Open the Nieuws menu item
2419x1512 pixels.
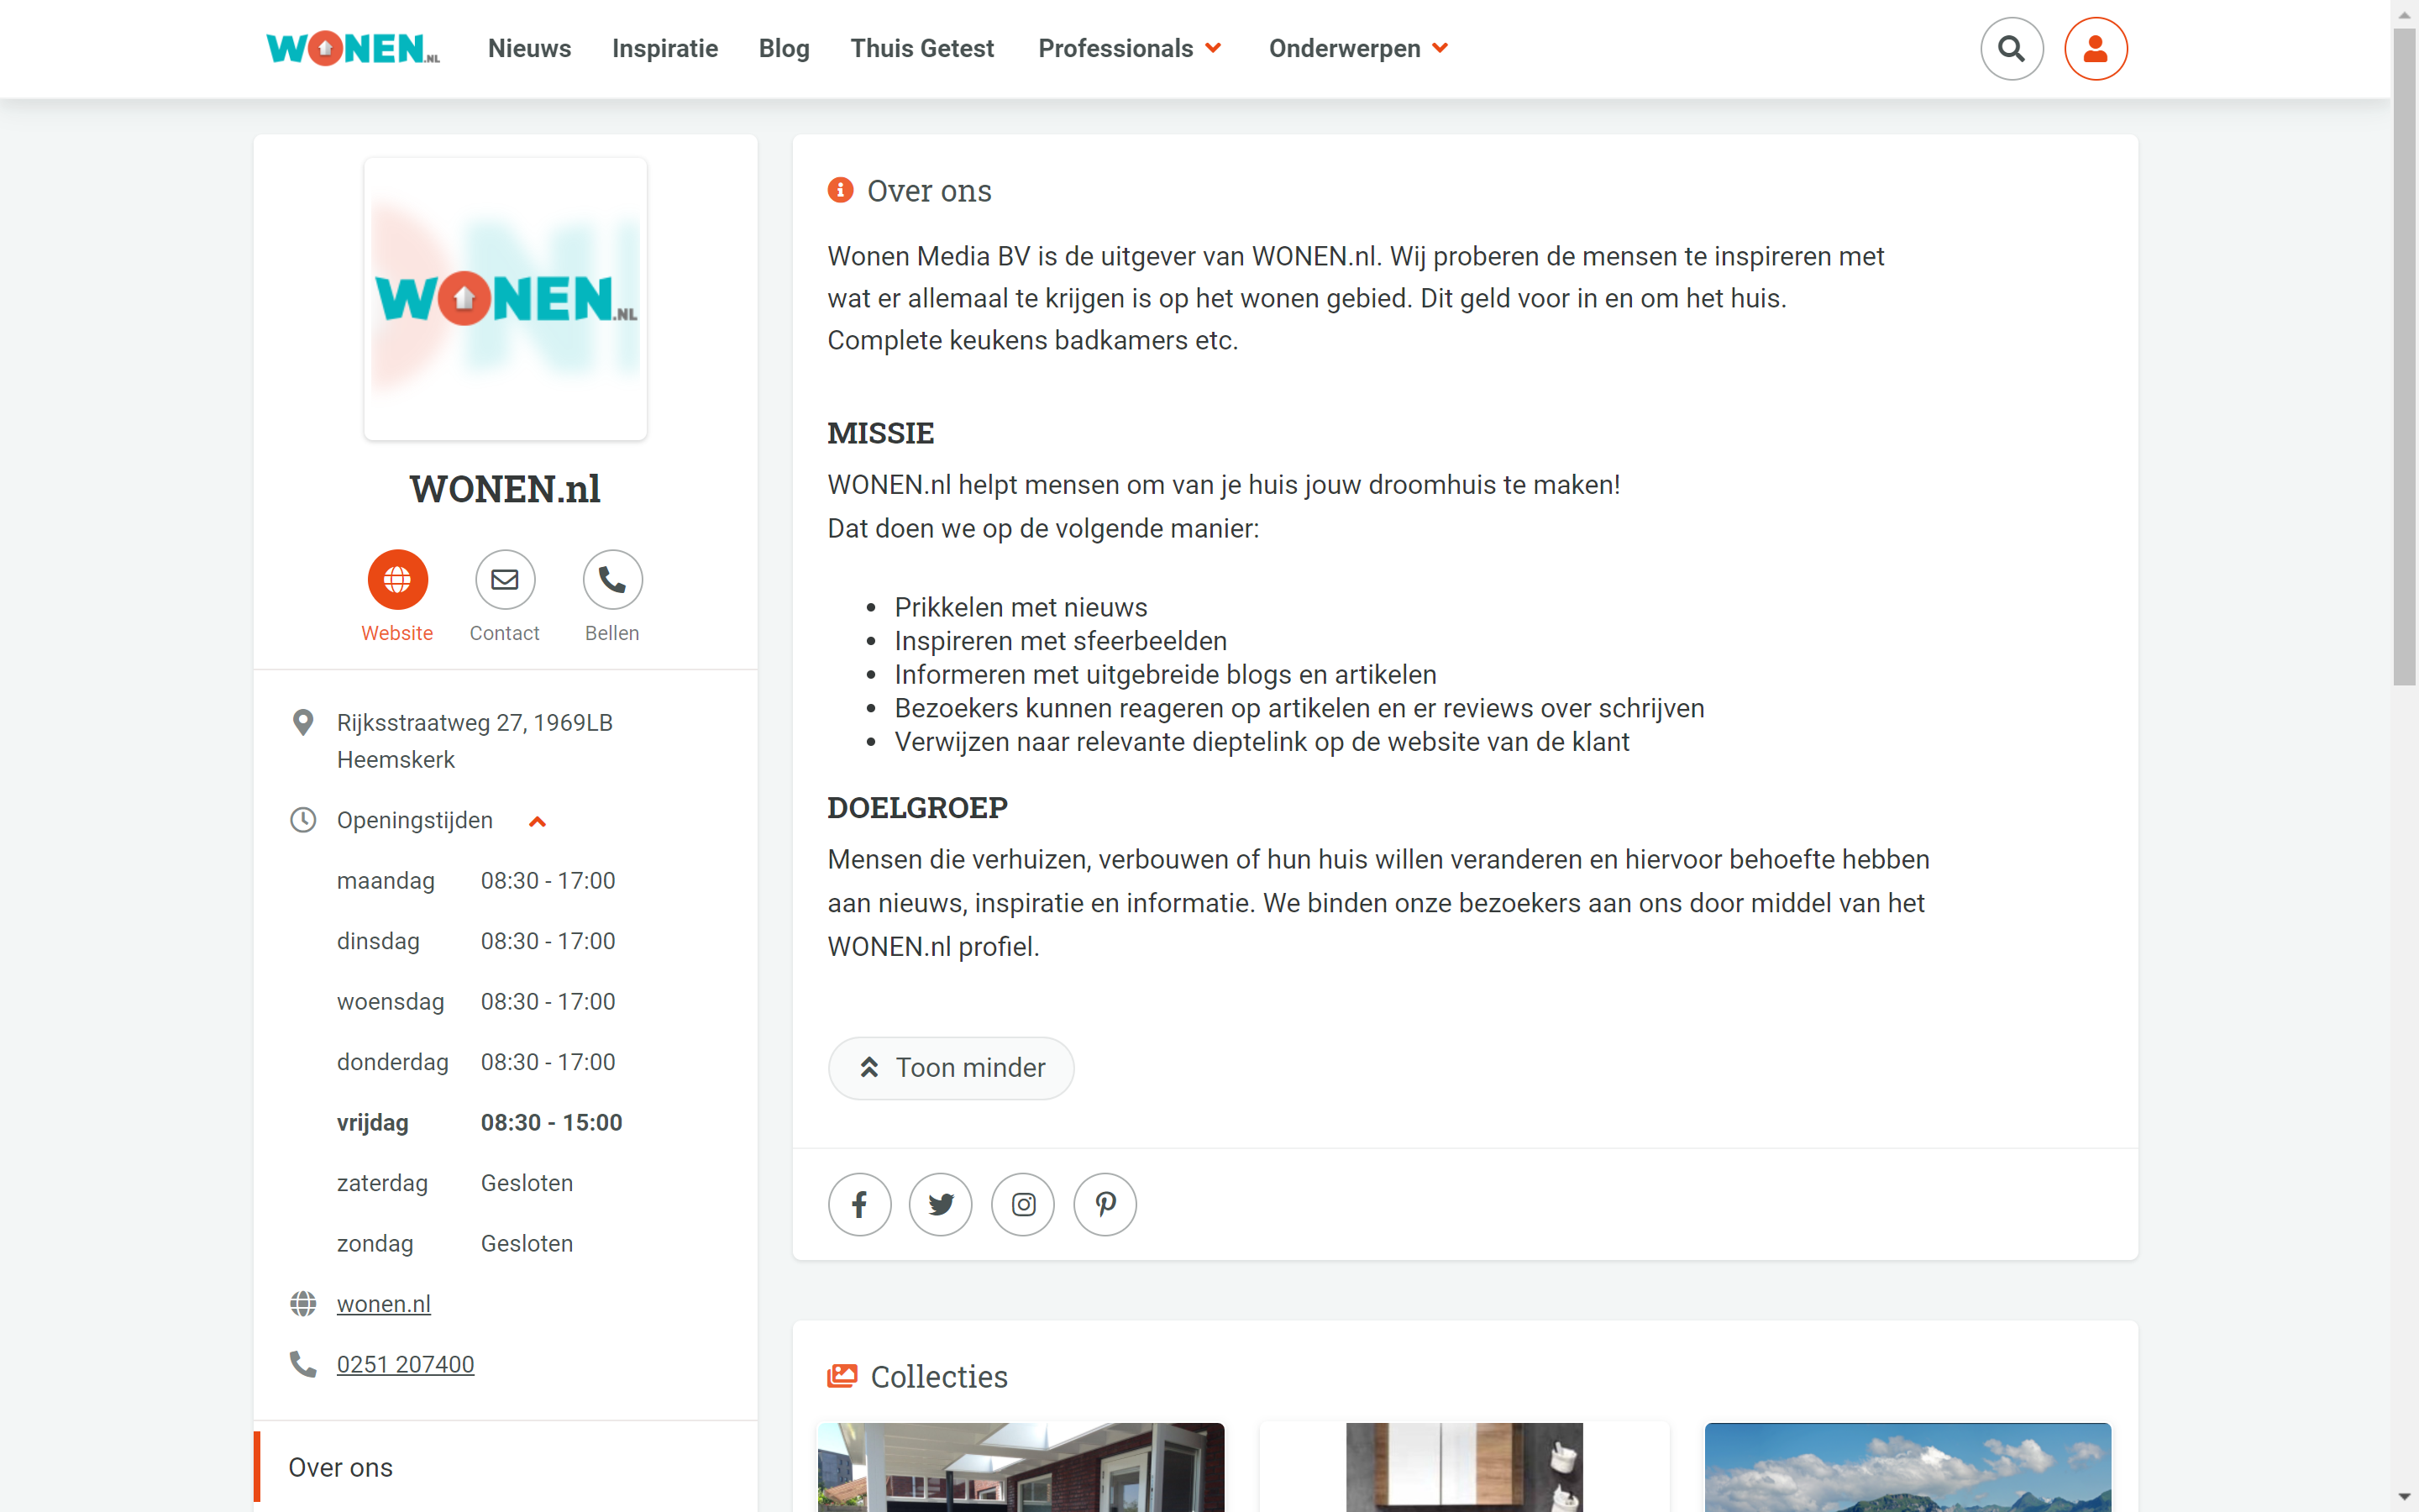(x=529, y=48)
